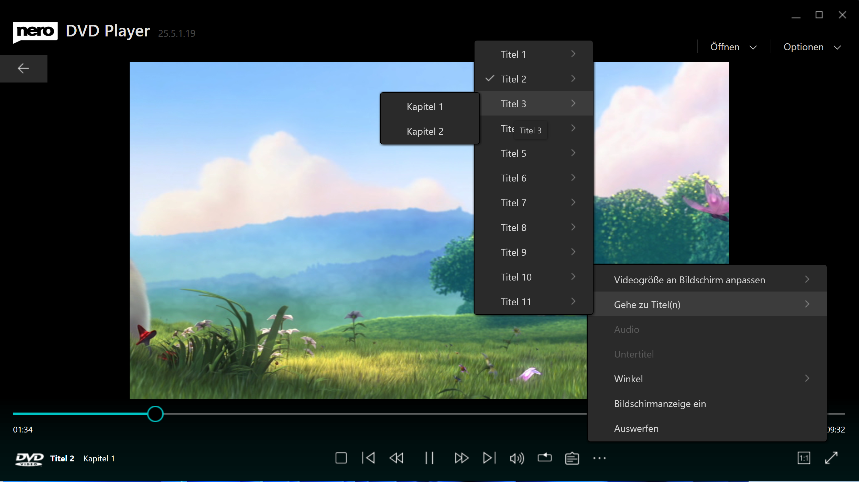This screenshot has width=859, height=482.
Task: Choose Kapitel 2 from submenu
Action: pyautogui.click(x=425, y=131)
